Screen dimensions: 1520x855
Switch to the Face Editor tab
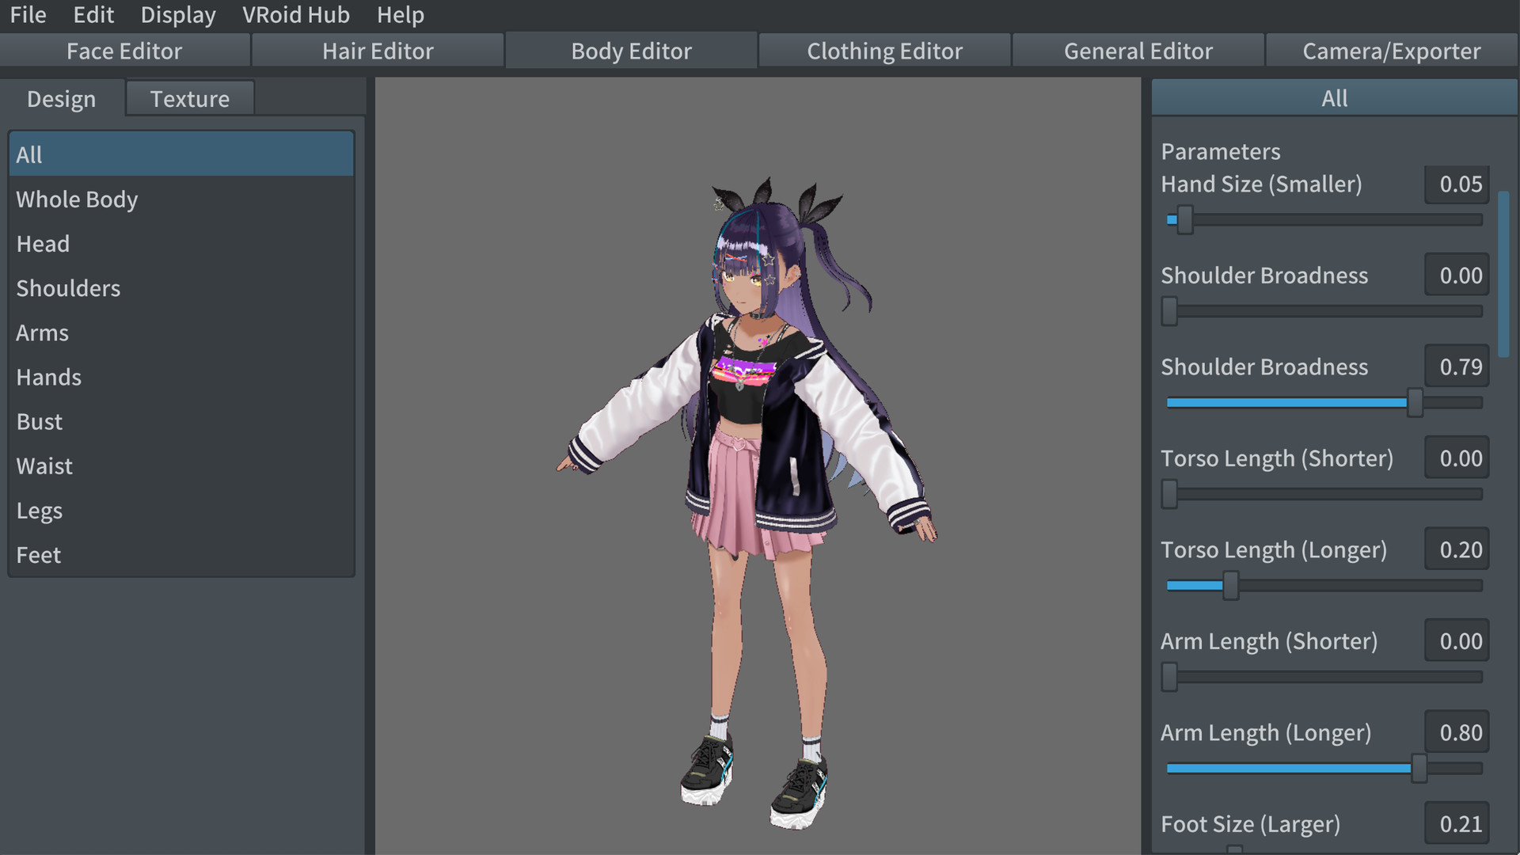tap(124, 50)
